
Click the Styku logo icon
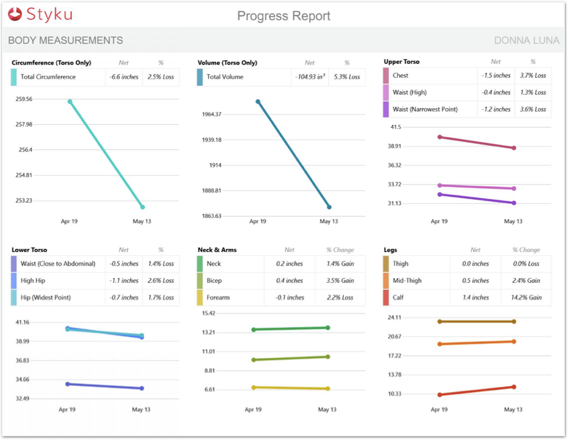pyautogui.click(x=16, y=14)
